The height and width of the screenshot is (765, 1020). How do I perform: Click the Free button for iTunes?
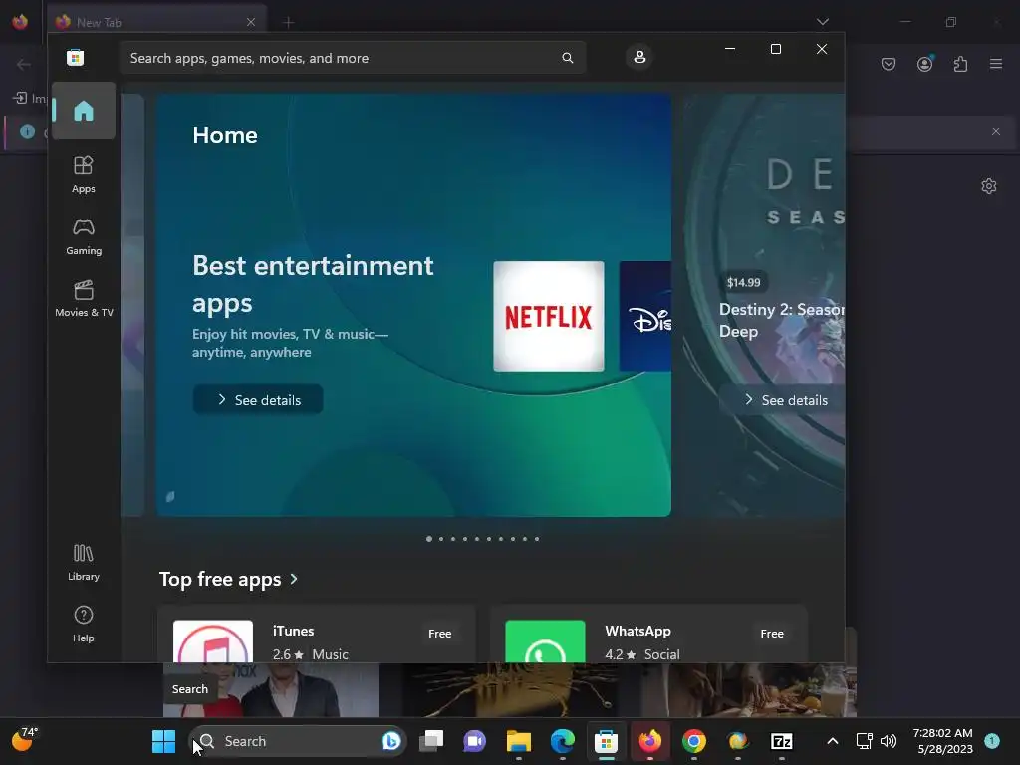pyautogui.click(x=439, y=634)
